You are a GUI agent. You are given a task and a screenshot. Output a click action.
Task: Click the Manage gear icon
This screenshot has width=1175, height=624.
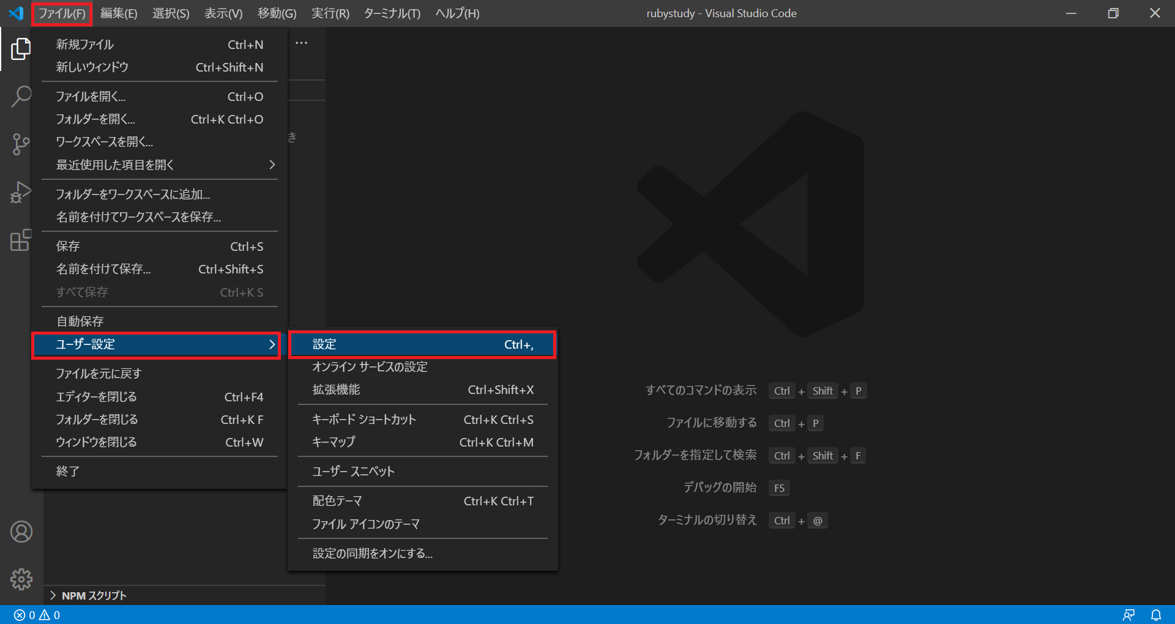click(21, 579)
